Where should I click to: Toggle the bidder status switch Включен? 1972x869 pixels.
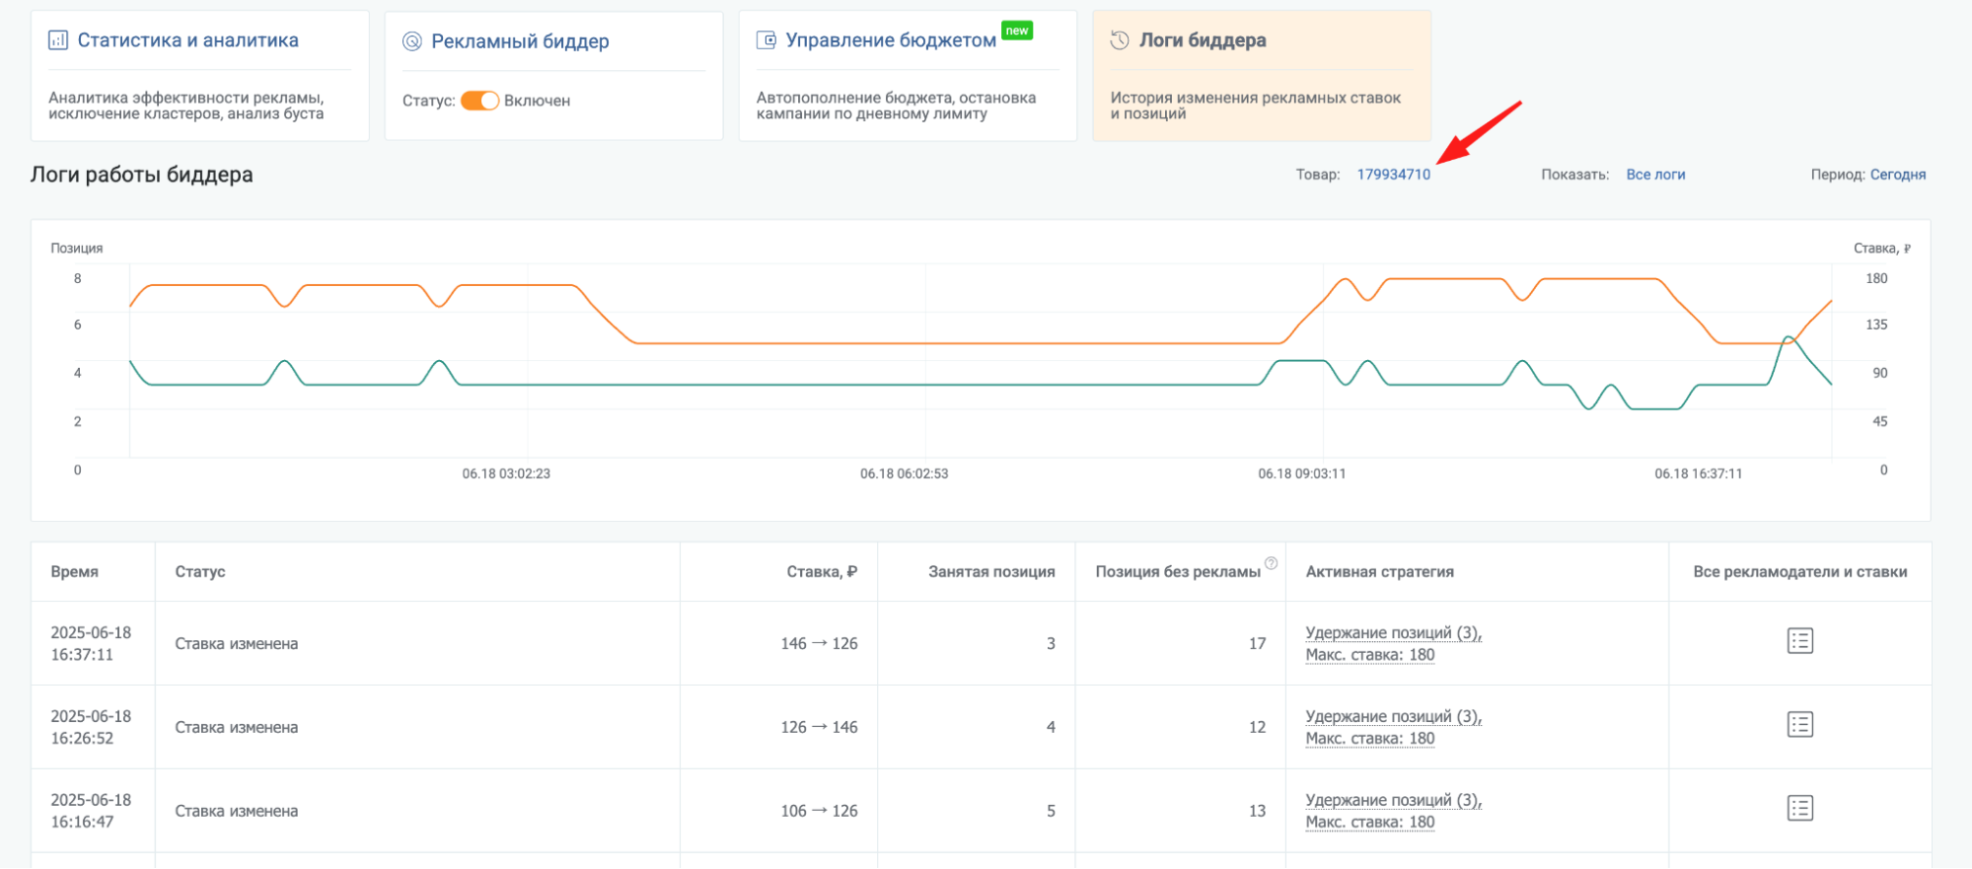(x=479, y=101)
